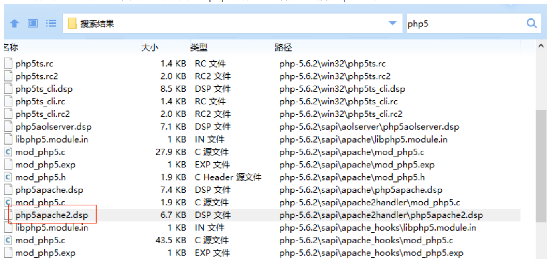The width and height of the screenshot is (551, 273).
Task: Click the C header icon of mod_php5.h
Action: [8, 177]
